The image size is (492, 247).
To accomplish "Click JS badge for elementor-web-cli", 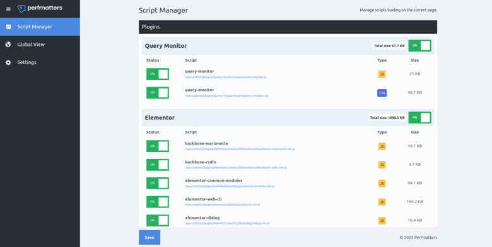I will click(x=382, y=202).
